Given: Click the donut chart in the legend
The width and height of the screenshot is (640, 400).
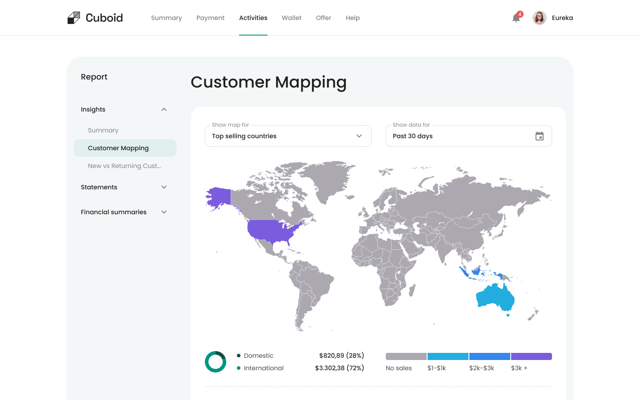Looking at the screenshot, I should (x=216, y=362).
